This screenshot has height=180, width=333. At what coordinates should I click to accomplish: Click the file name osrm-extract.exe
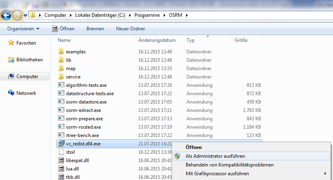[84, 110]
